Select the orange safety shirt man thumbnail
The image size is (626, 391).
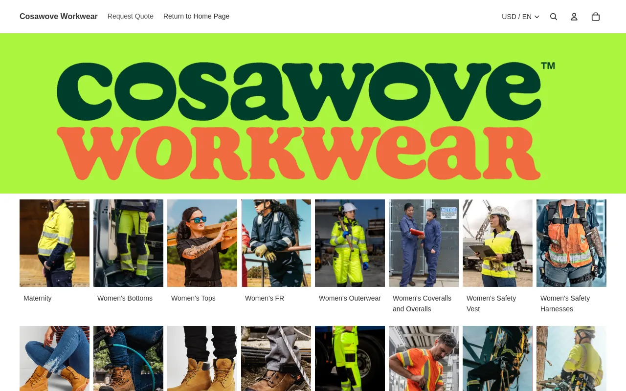[424, 358]
